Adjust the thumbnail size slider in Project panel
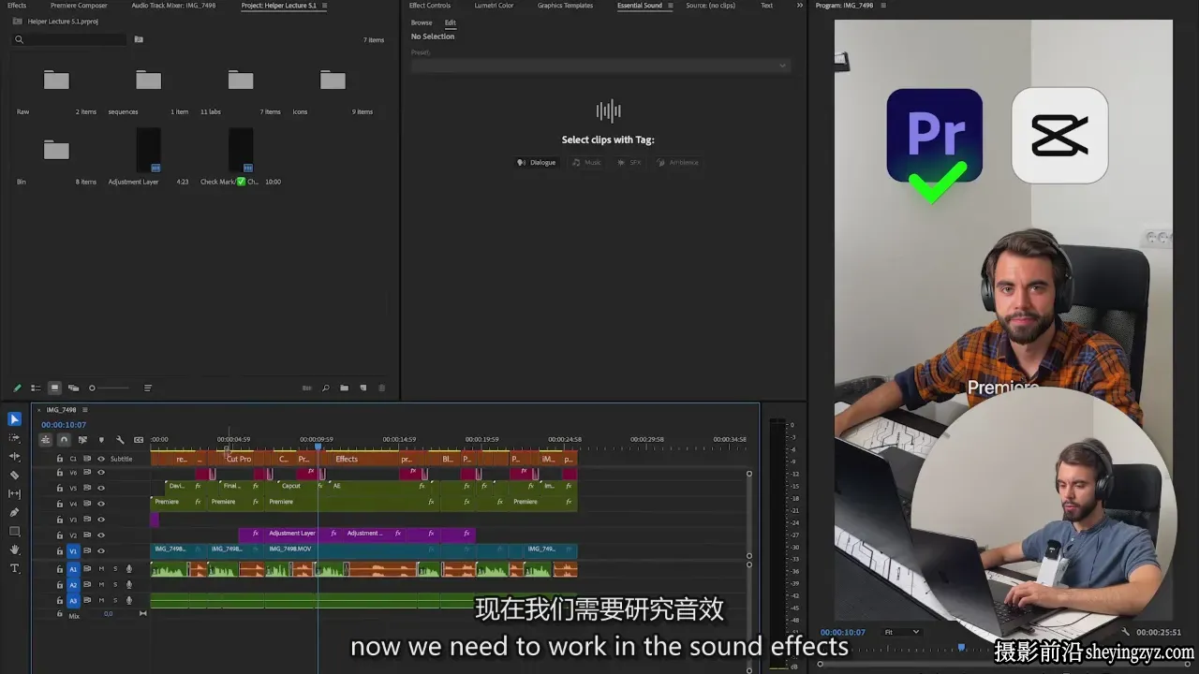Screen dimensions: 1199x674 point(109,388)
